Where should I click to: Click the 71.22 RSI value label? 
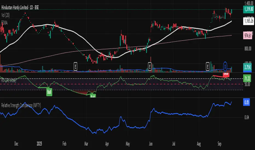(247, 79)
